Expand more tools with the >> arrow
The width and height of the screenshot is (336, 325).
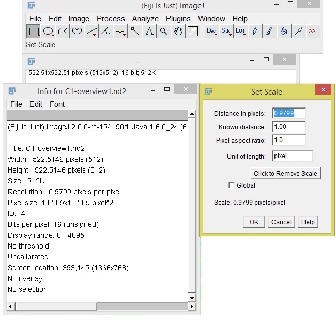[x=312, y=32]
